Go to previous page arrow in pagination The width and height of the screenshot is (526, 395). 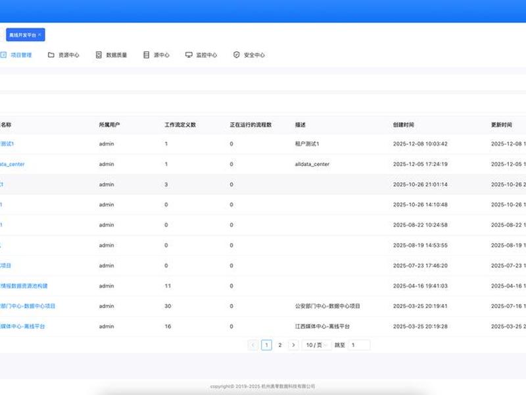point(253,345)
